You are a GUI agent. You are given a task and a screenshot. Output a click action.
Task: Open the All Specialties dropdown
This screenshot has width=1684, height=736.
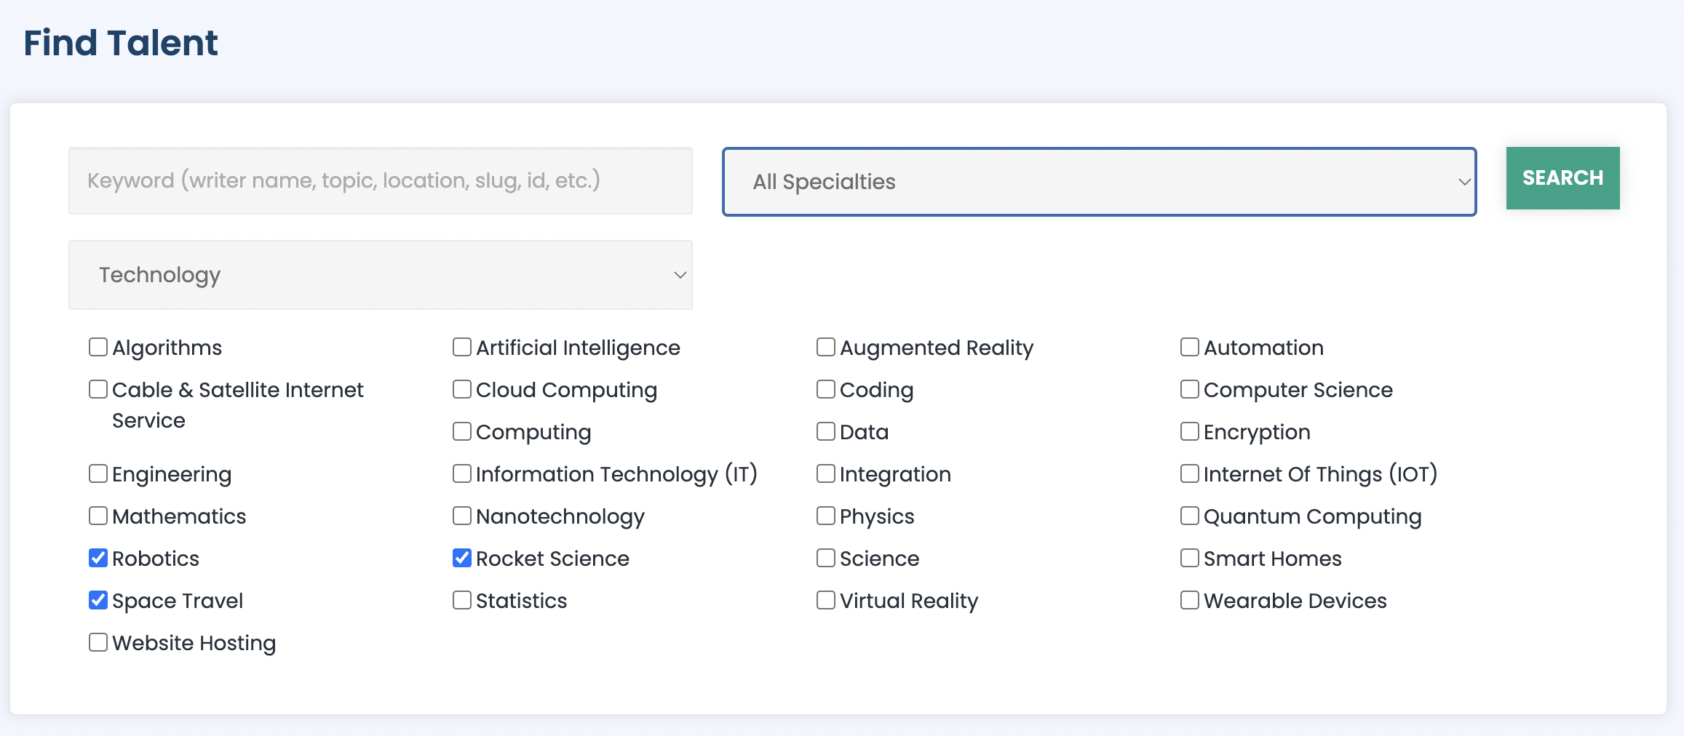[x=1099, y=182]
